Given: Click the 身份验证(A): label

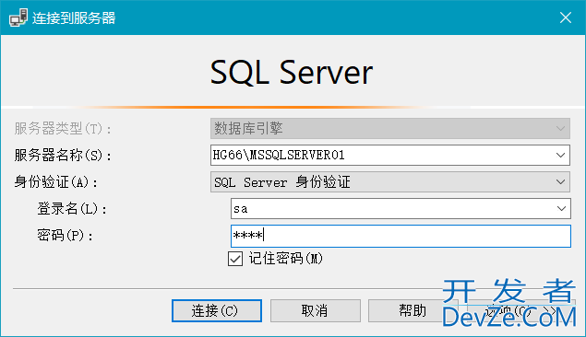Looking at the screenshot, I should [x=55, y=182].
